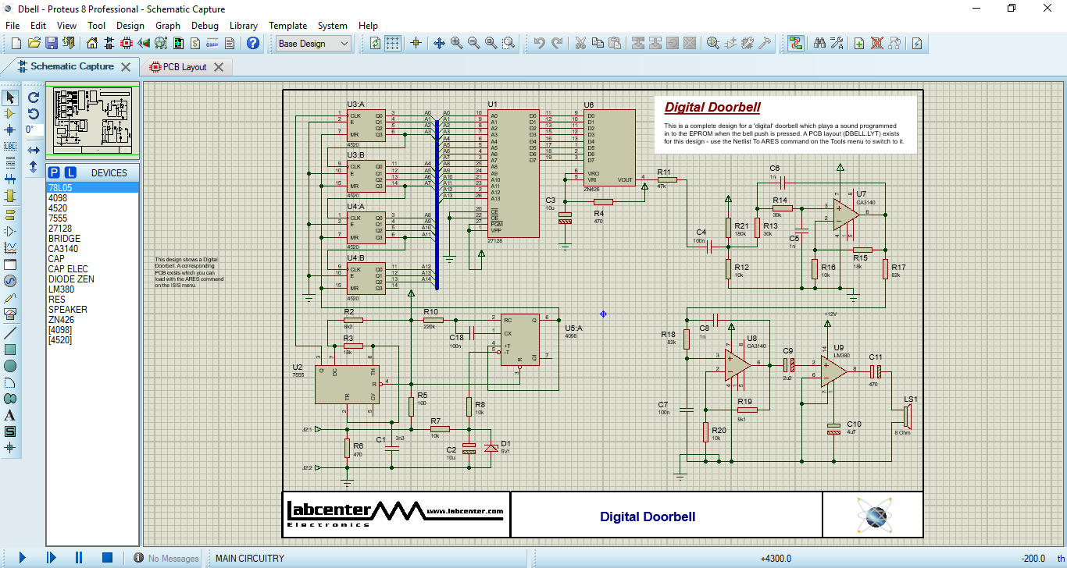Select the Junction dot mode tool
The image size is (1067, 568).
tap(10, 130)
